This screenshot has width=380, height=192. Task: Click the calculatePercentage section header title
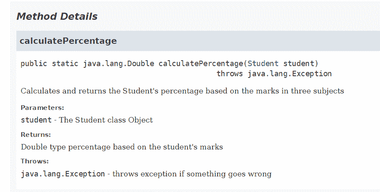click(68, 41)
